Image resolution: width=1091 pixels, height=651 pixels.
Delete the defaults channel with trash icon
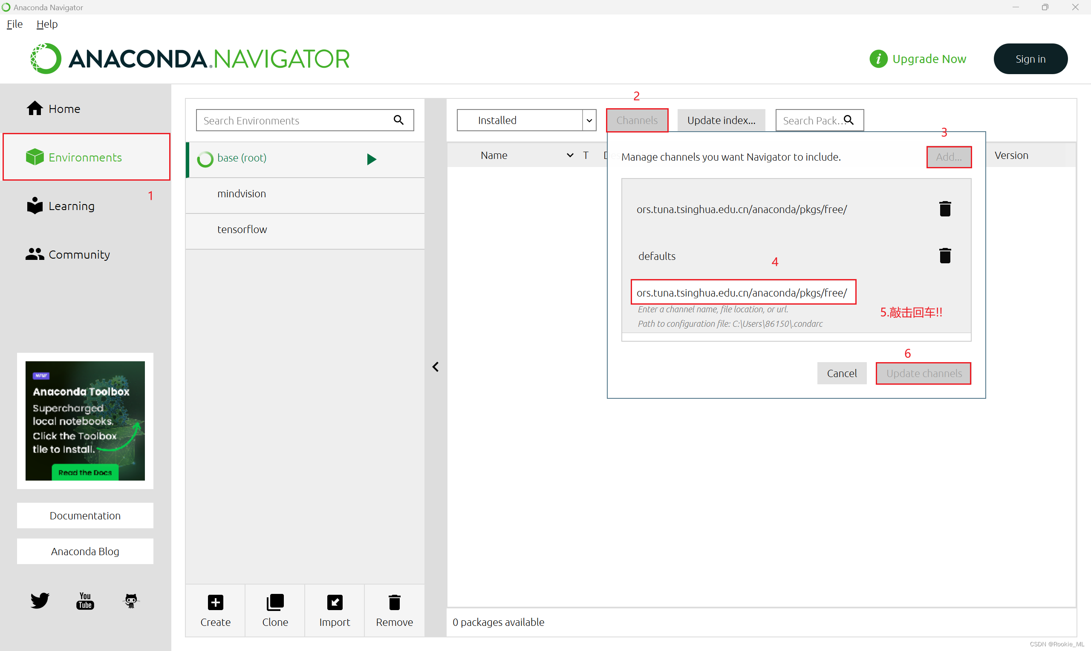coord(945,256)
